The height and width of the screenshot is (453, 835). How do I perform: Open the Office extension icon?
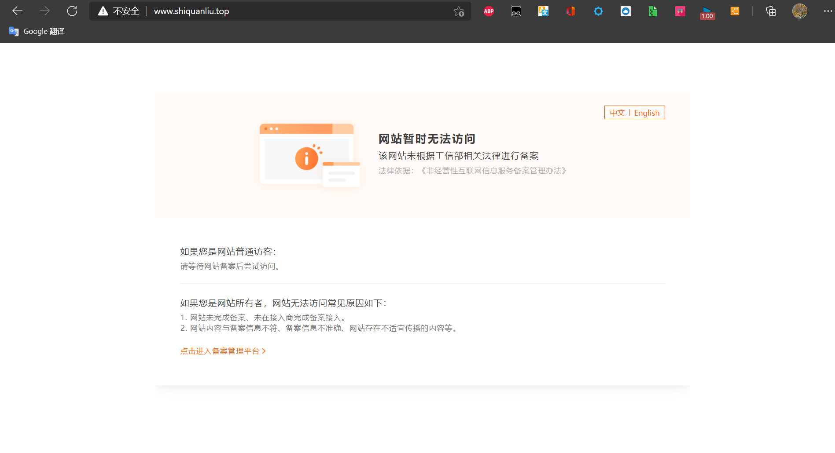(570, 11)
